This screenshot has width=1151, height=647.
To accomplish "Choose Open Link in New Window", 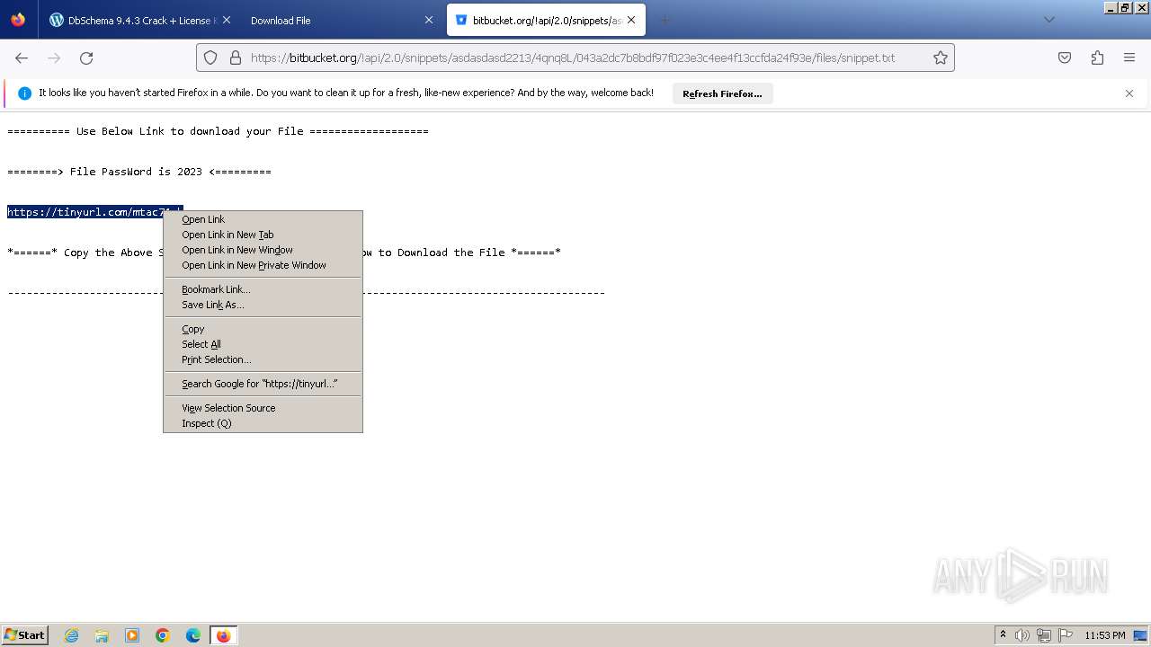I will 263,250.
